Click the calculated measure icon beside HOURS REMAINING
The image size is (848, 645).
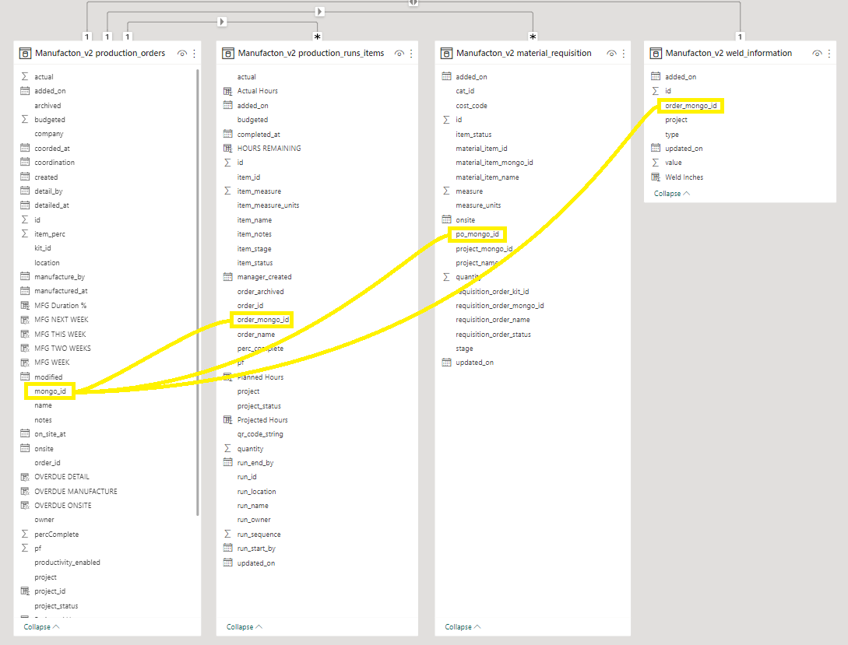click(227, 149)
